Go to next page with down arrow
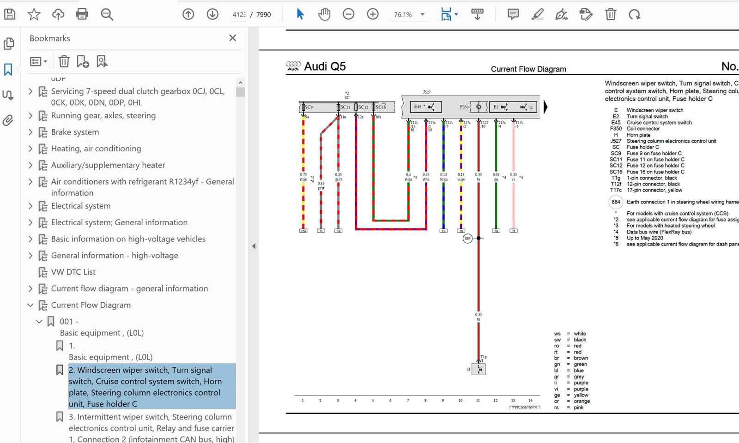739x443 pixels. click(x=212, y=14)
